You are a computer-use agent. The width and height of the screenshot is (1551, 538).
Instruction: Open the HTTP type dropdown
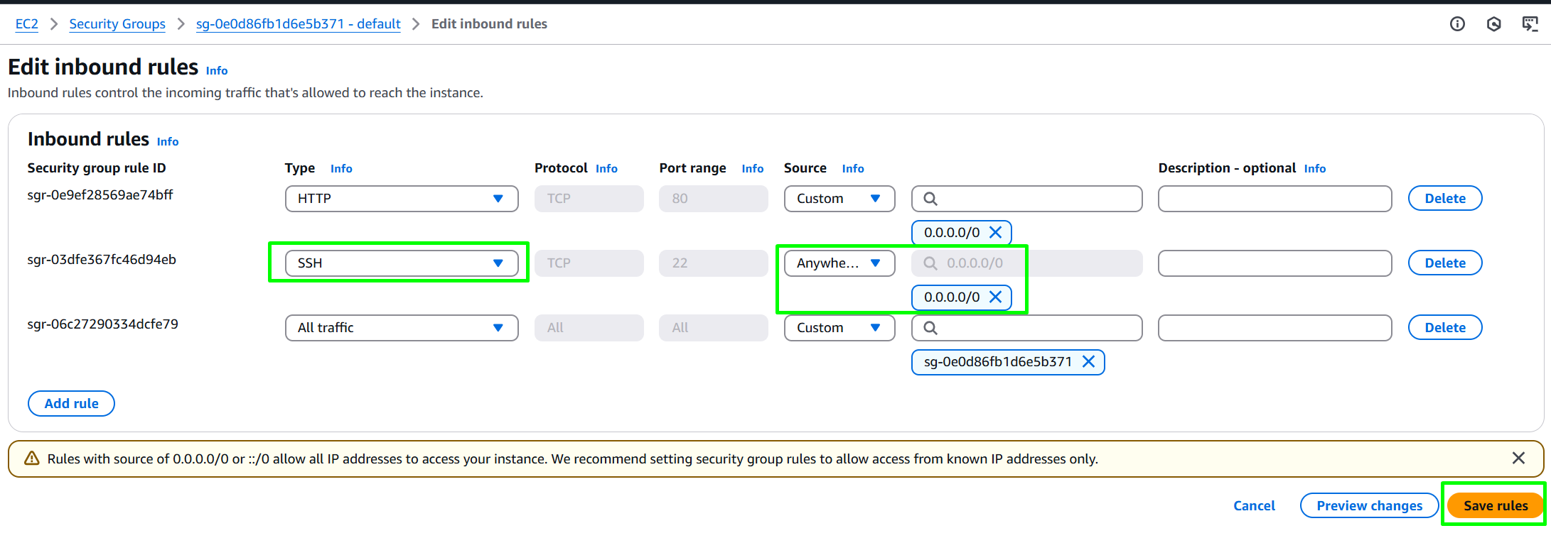[402, 199]
